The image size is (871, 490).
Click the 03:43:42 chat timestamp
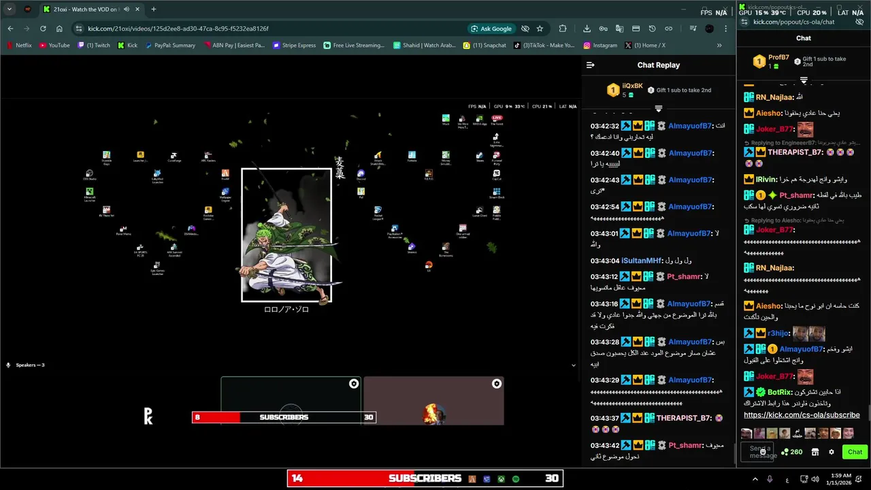(604, 445)
